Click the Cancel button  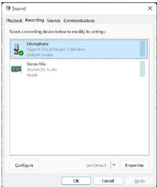coord(108,181)
